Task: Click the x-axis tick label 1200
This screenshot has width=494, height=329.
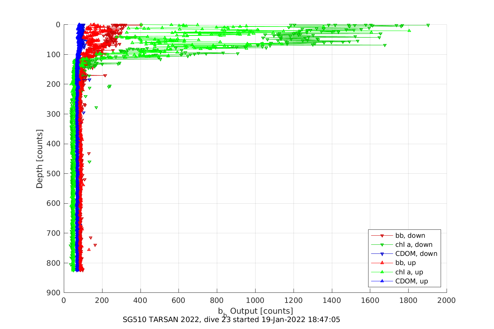Action: [x=294, y=300]
